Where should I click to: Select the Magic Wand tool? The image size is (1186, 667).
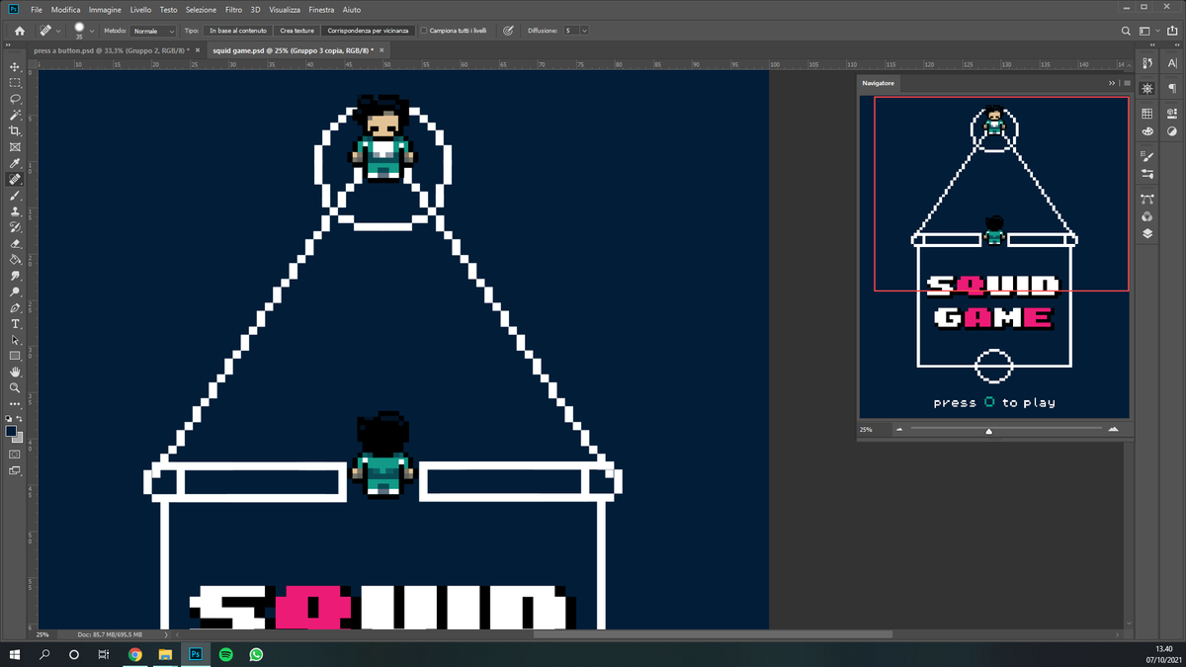(15, 115)
